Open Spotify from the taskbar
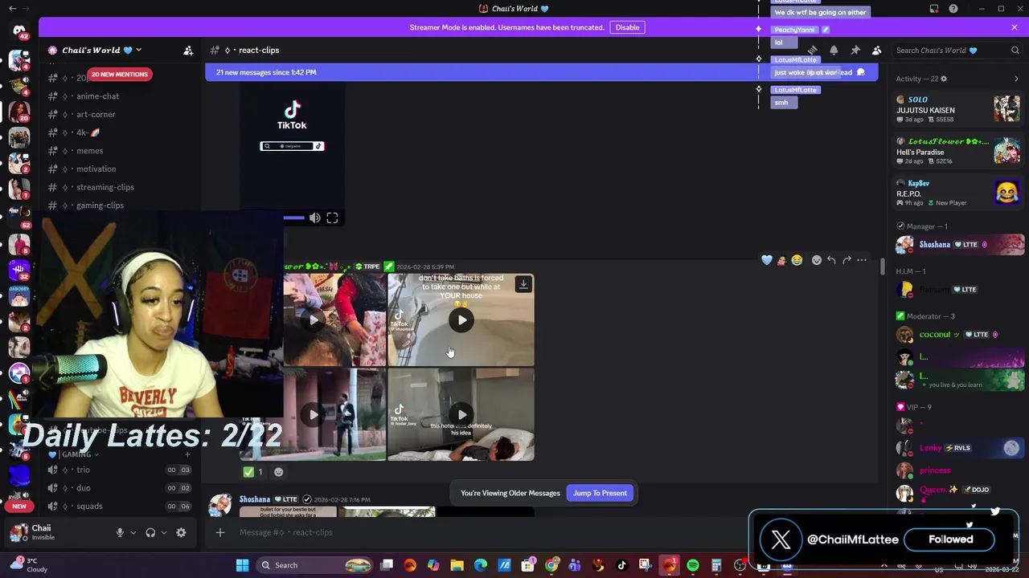The width and height of the screenshot is (1029, 578). (x=692, y=565)
